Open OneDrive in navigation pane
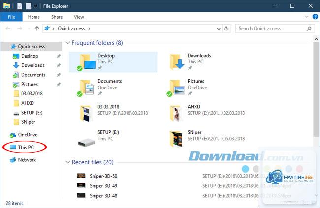Screen dimensions: 320x208 pyautogui.click(x=28, y=135)
